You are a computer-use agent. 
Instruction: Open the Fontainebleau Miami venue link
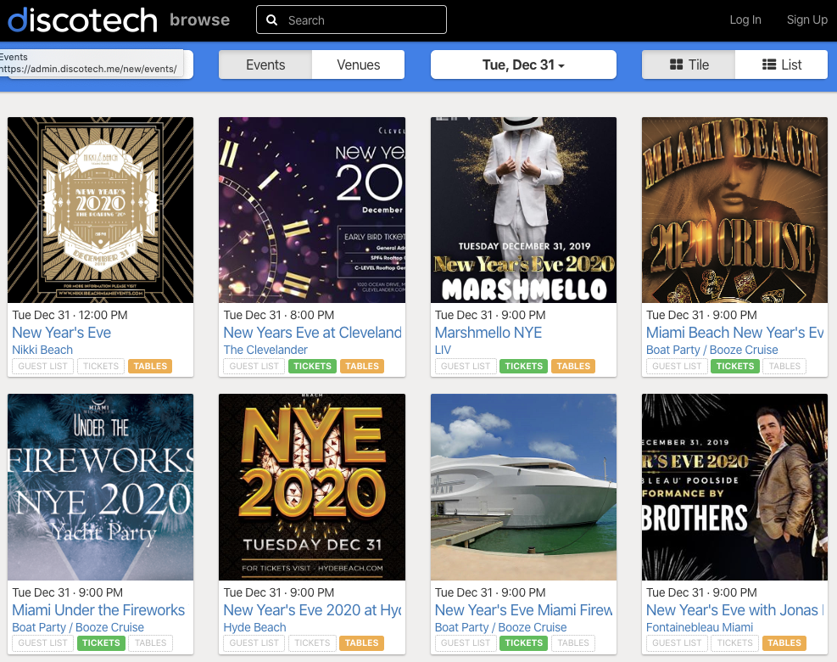[x=700, y=626]
